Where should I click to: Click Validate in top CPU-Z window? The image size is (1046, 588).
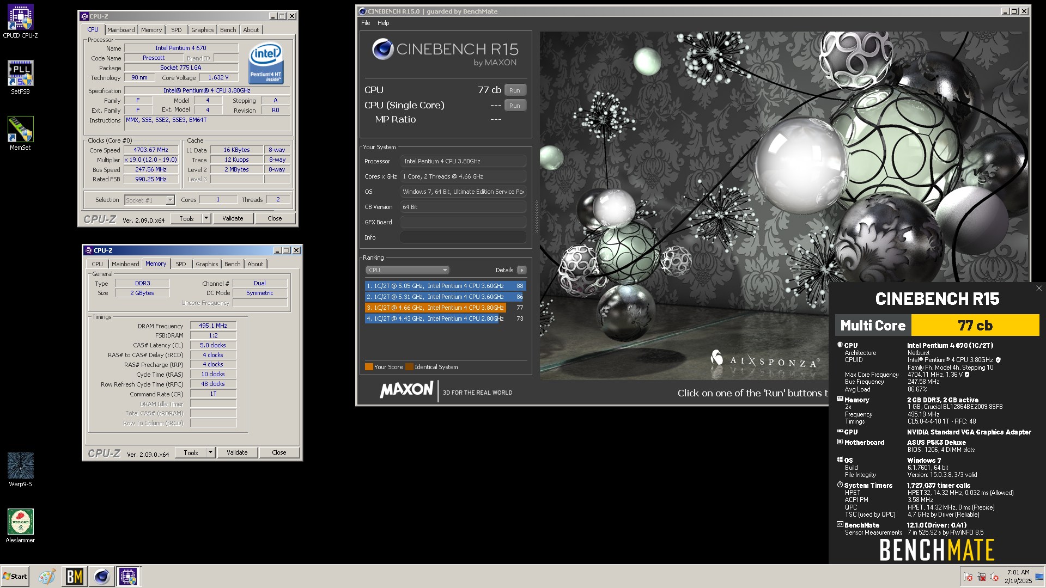tap(233, 218)
